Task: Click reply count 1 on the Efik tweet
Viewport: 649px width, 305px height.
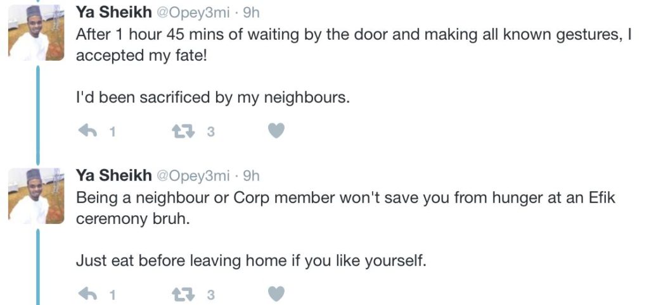Action: coord(112,295)
